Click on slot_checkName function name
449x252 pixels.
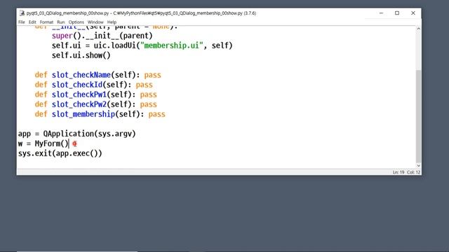click(x=81, y=75)
